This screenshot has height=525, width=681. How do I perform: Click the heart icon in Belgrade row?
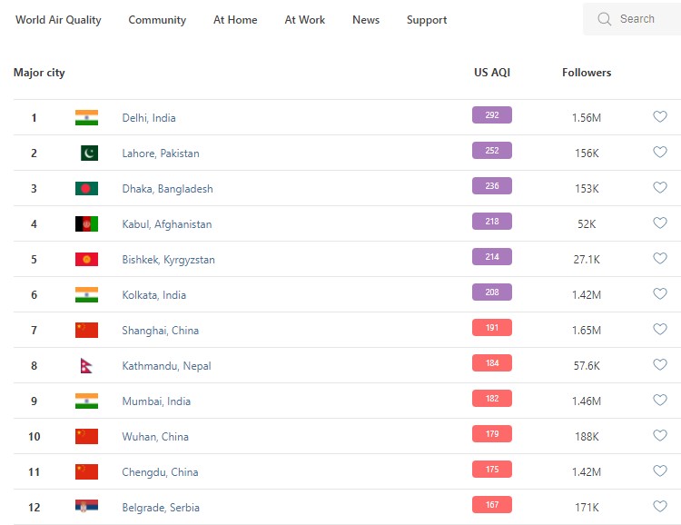point(660,507)
